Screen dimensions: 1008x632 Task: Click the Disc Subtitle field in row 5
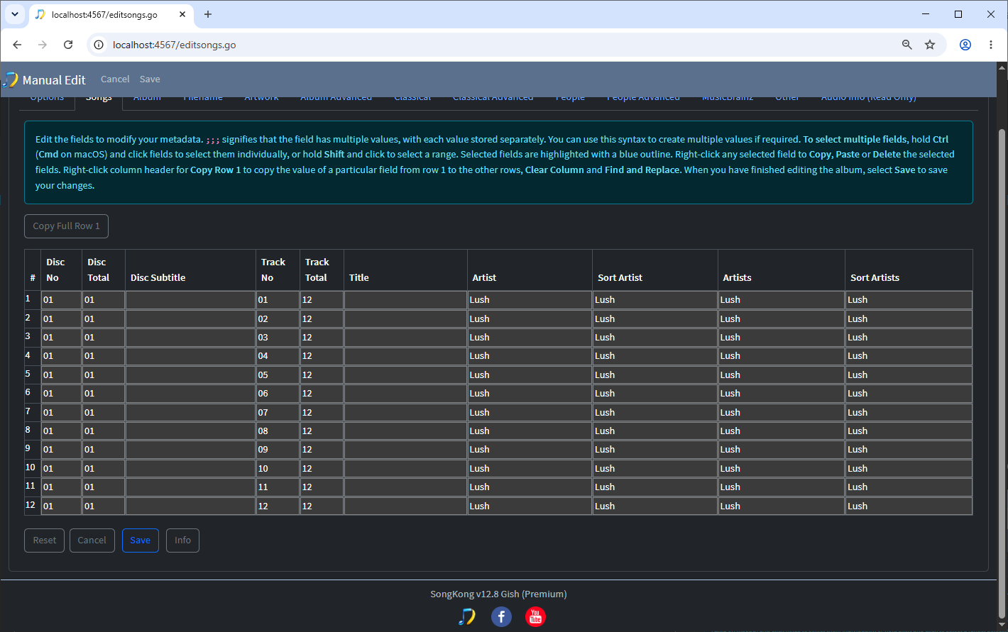190,375
